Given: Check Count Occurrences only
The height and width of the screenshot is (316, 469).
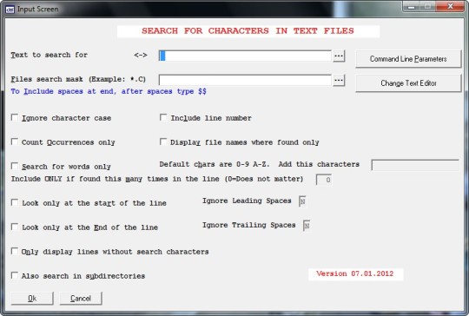Looking at the screenshot, I should (15, 142).
